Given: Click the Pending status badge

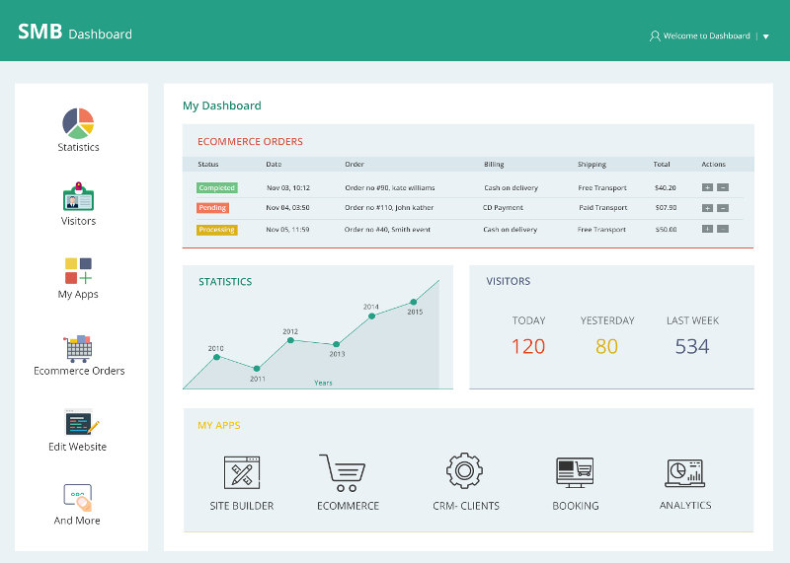Looking at the screenshot, I should (x=212, y=208).
